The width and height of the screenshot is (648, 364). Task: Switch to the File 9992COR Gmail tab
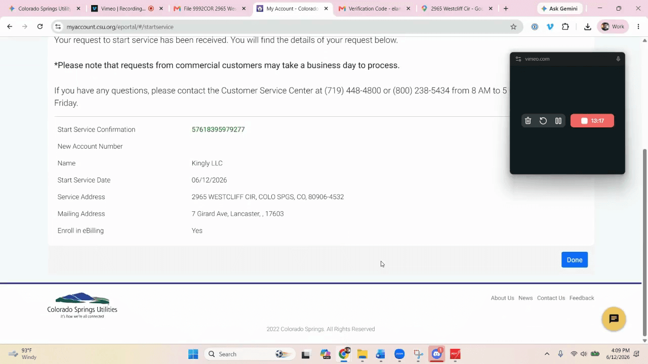click(x=209, y=9)
